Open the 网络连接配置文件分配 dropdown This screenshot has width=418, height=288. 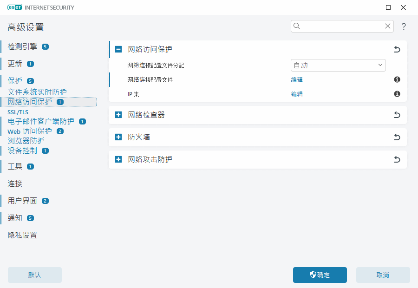pyautogui.click(x=338, y=65)
